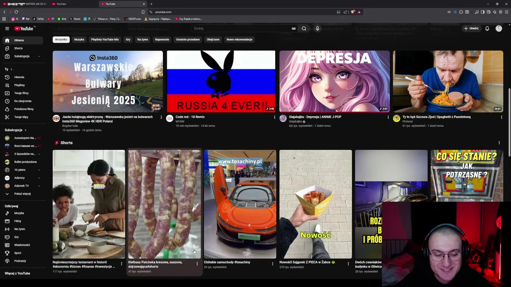
Task: Select the Ostatnio przesłane filter chip
Action: (x=188, y=39)
